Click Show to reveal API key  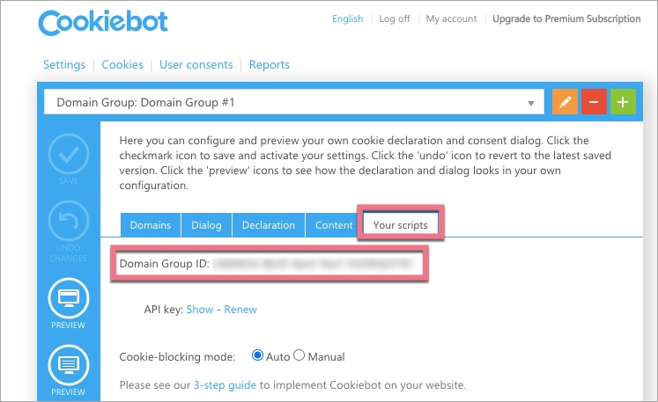click(200, 310)
